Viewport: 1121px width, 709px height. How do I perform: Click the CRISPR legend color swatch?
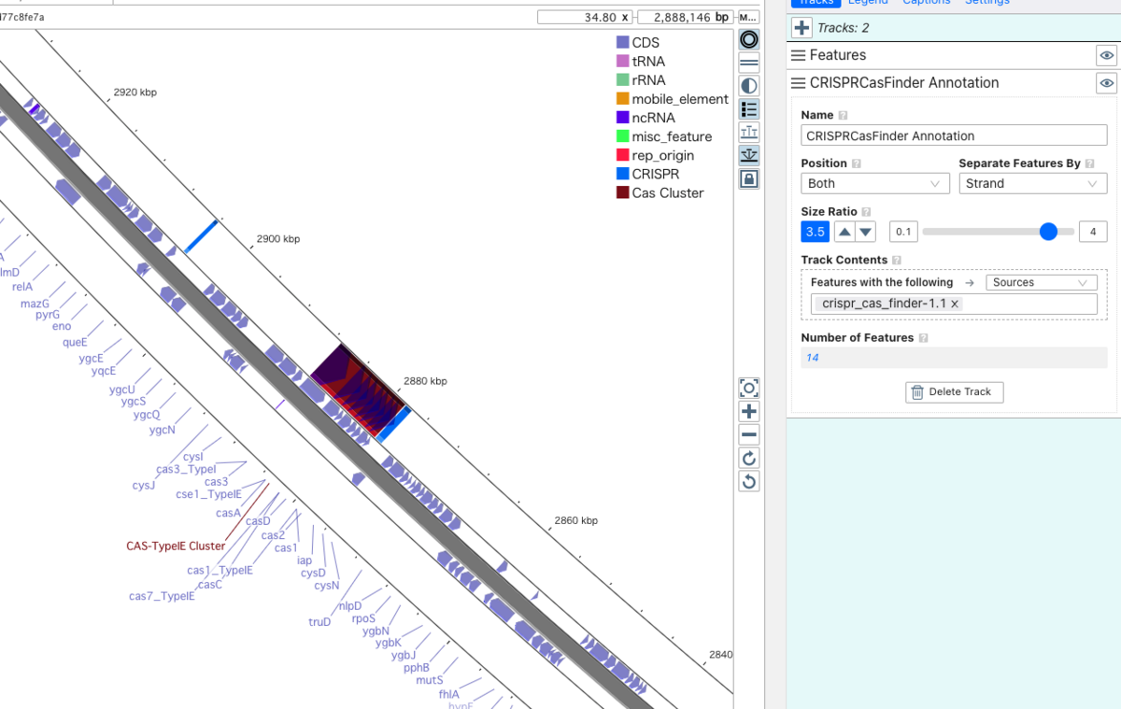(622, 174)
